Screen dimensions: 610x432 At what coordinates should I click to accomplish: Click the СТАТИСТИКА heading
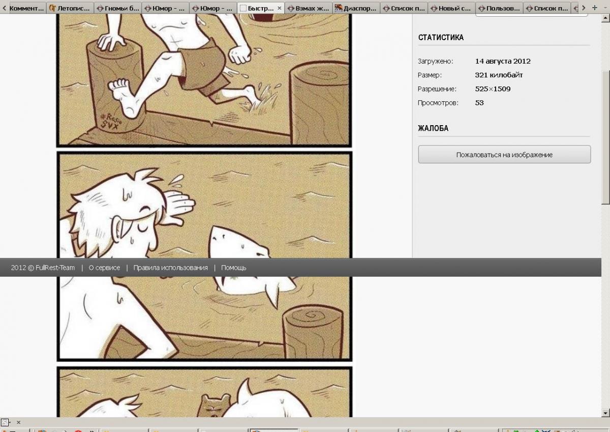coord(441,37)
